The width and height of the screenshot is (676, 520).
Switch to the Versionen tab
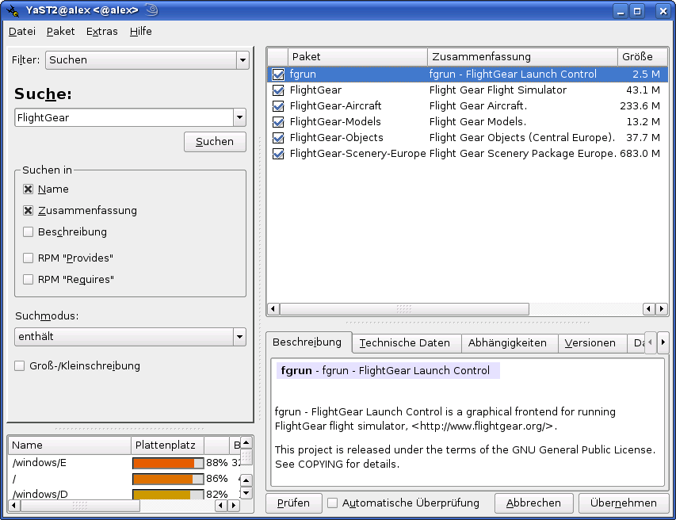[x=590, y=343]
